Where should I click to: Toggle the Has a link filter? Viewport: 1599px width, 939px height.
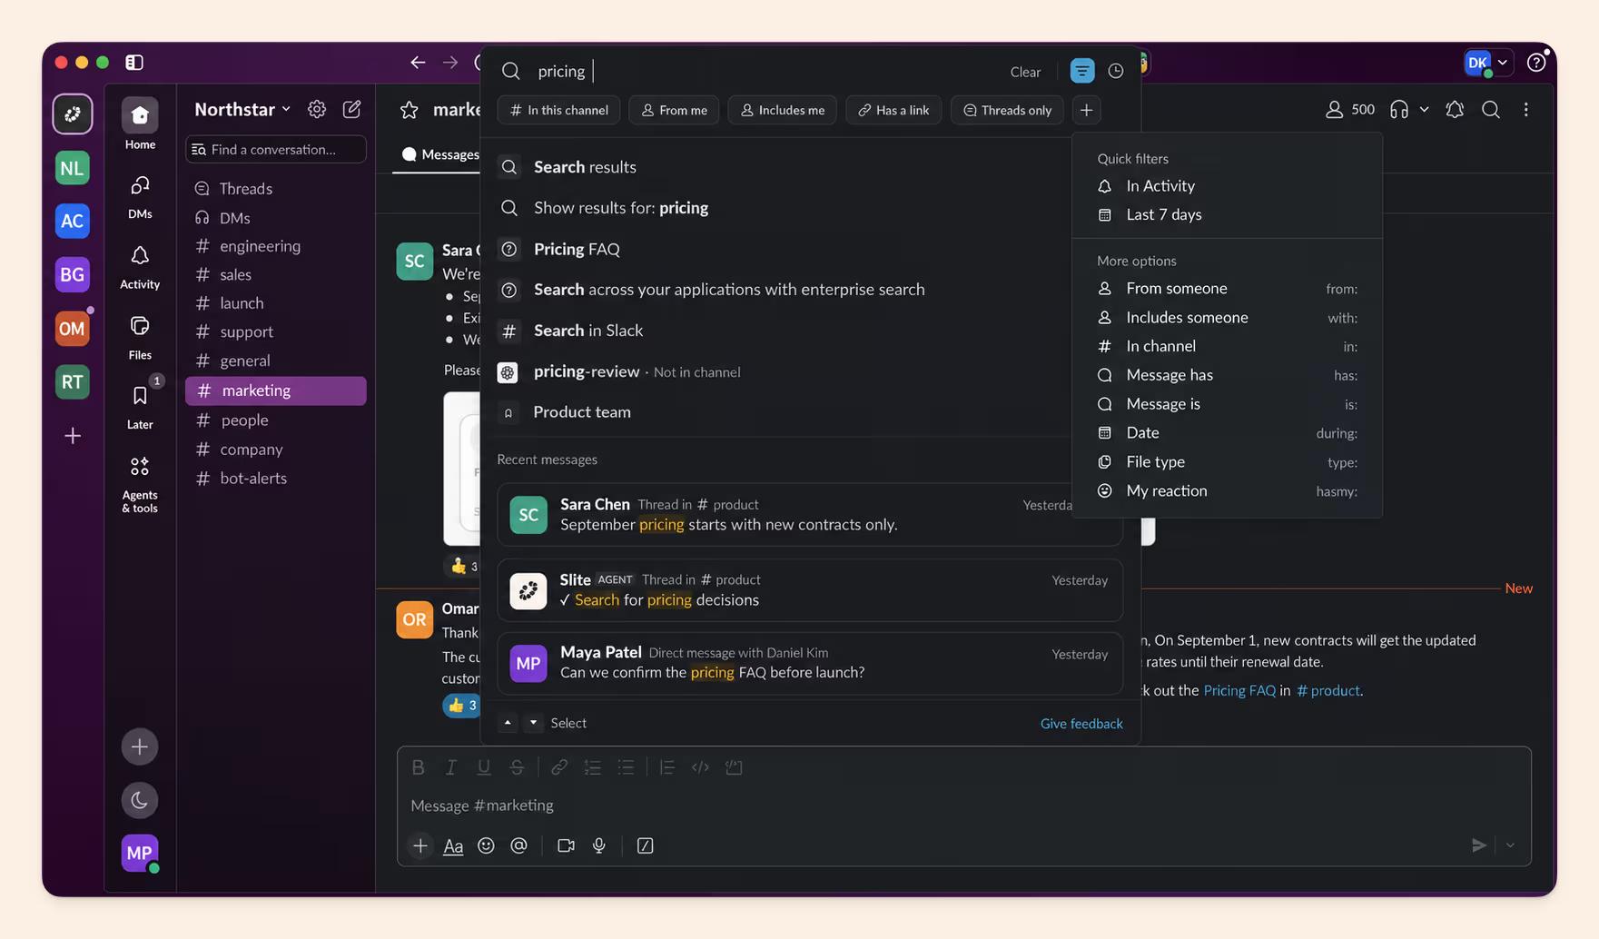(893, 110)
